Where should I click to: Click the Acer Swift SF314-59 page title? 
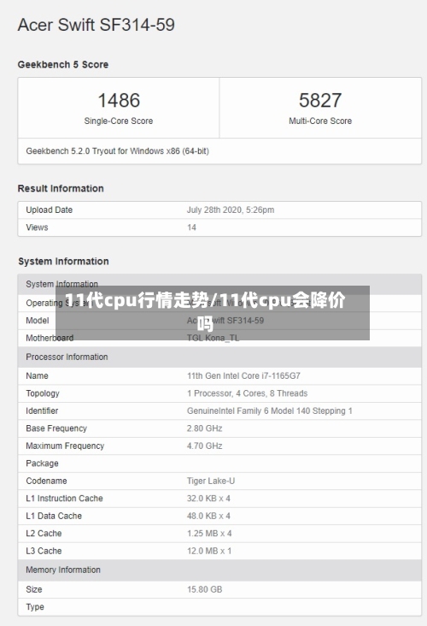tap(97, 25)
